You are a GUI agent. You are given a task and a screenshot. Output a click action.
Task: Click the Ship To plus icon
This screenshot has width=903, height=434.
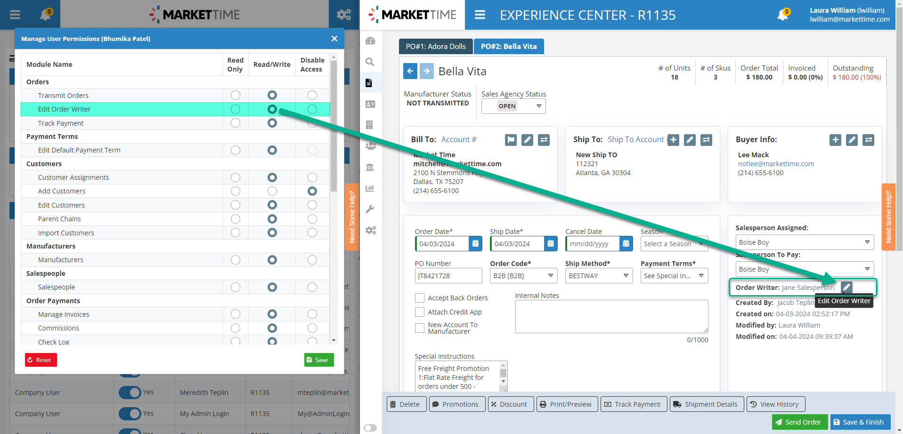[x=673, y=140]
